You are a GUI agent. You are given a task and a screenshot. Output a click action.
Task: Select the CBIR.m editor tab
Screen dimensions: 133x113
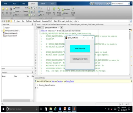[x=39, y=28]
